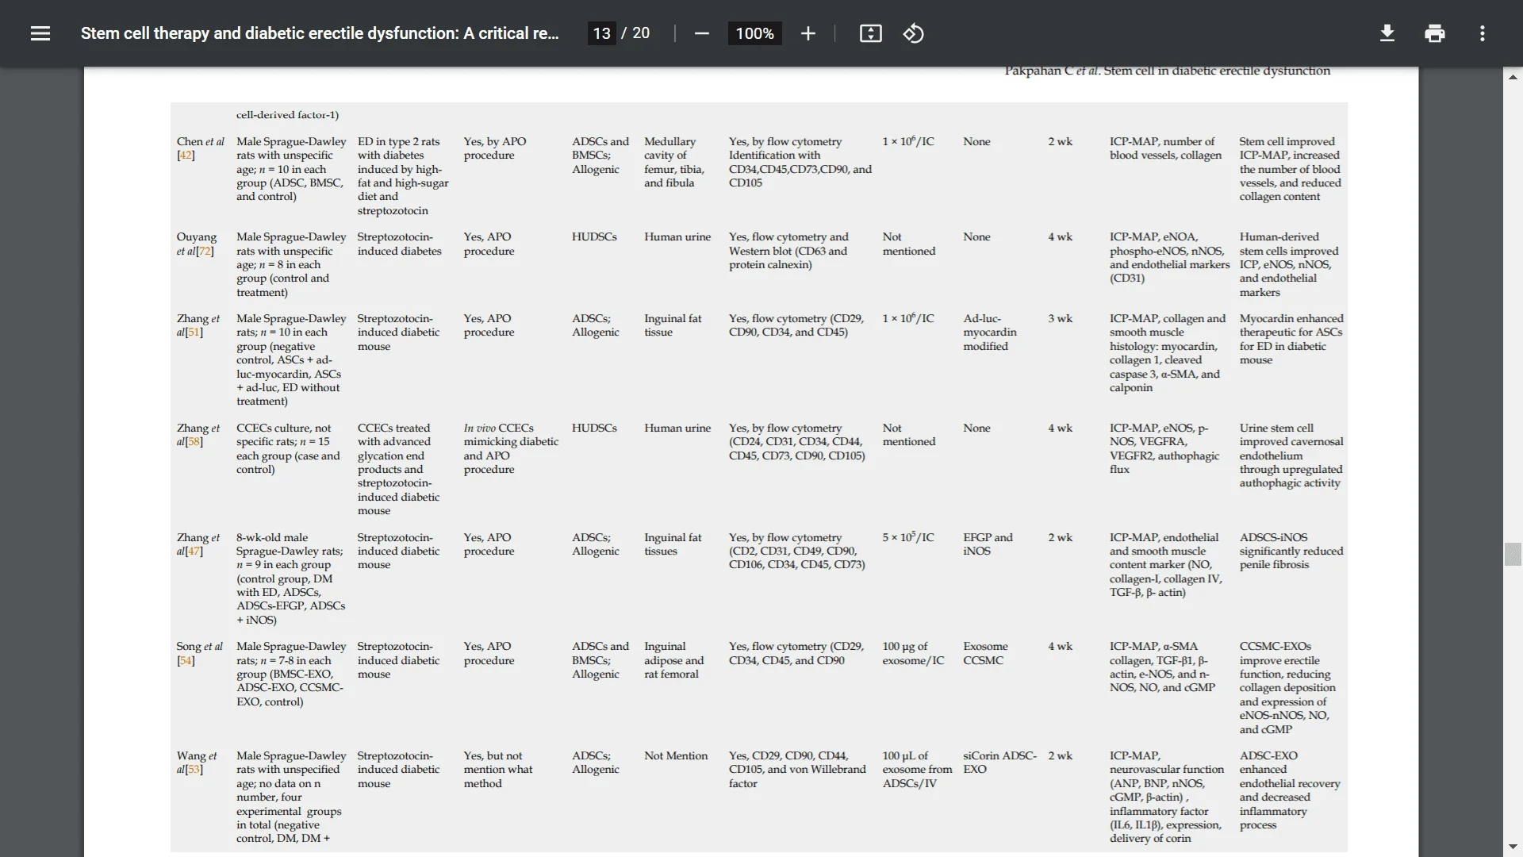Click 'Yes, but not mention what method'
Viewport: 1523px width, 857px height.
coord(498,770)
